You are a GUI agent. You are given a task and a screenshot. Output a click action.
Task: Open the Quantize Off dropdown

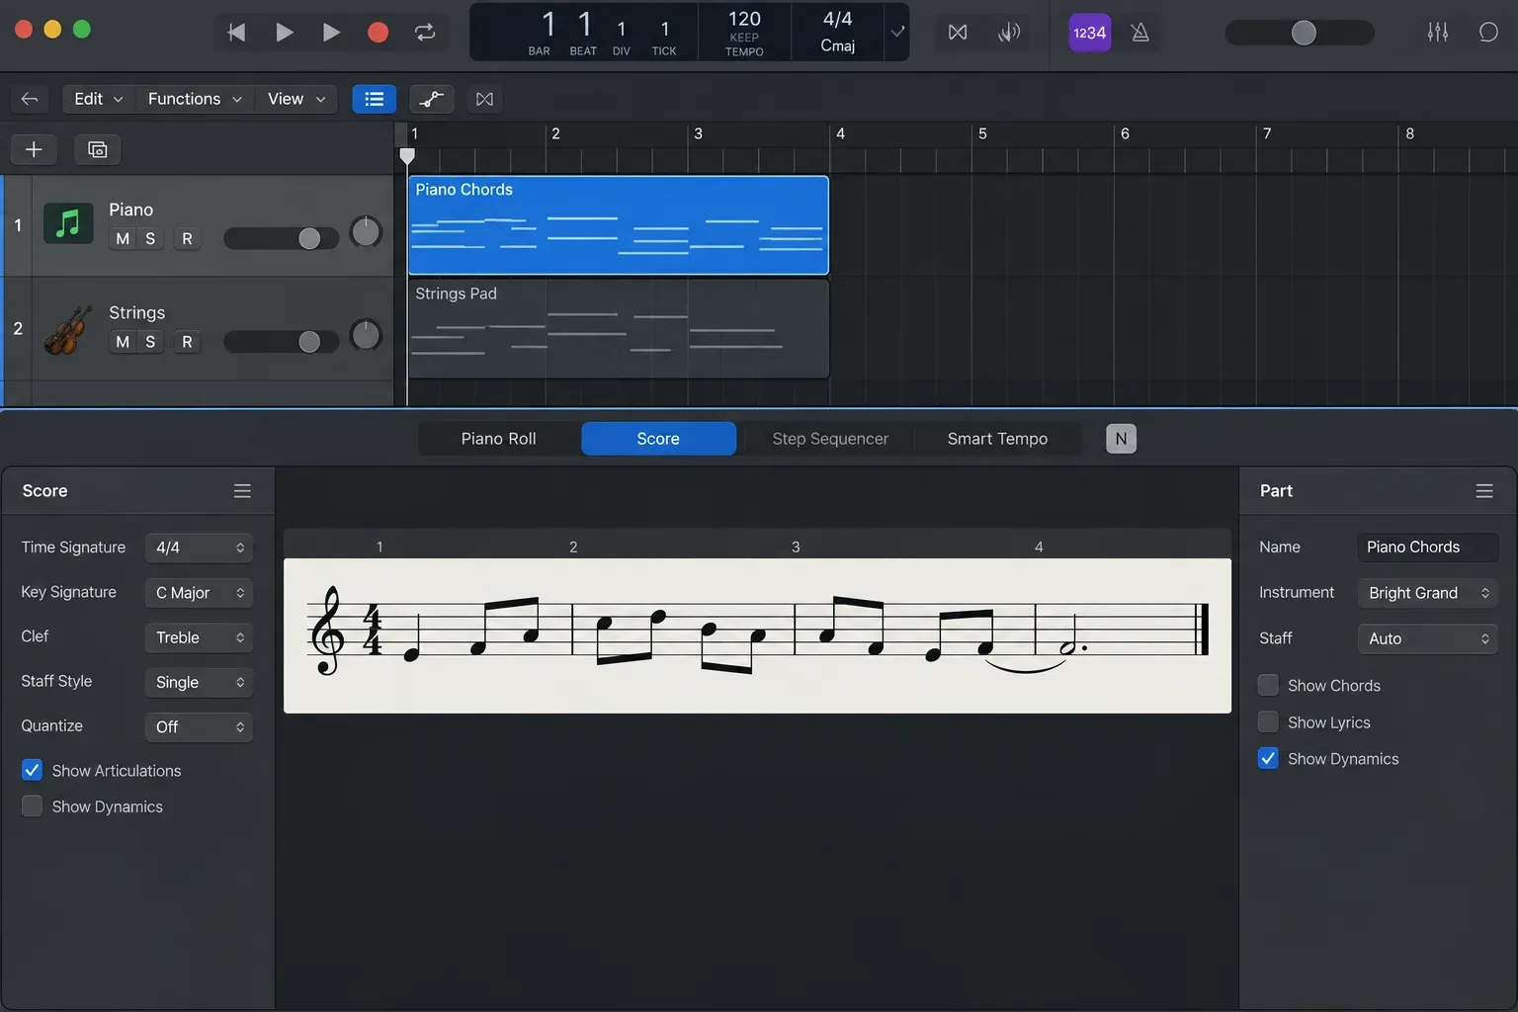pyautogui.click(x=200, y=727)
